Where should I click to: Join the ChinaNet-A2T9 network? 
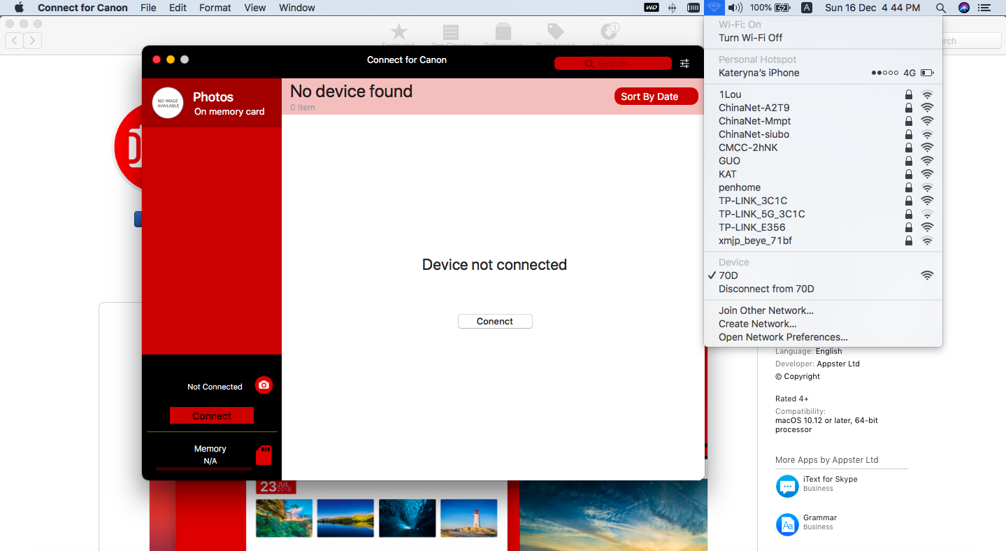click(823, 108)
